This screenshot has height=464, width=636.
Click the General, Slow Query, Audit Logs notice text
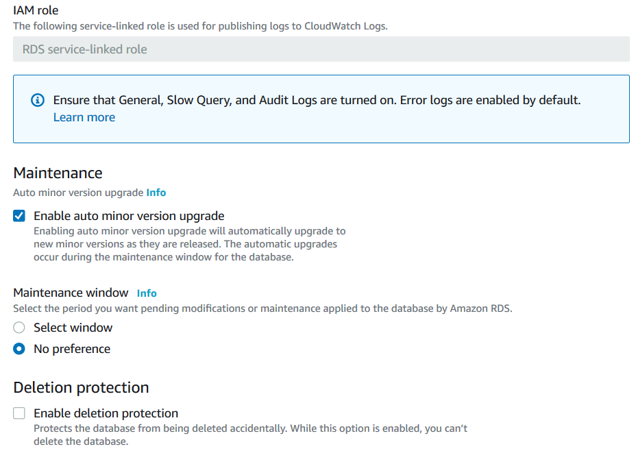pyautogui.click(x=317, y=100)
